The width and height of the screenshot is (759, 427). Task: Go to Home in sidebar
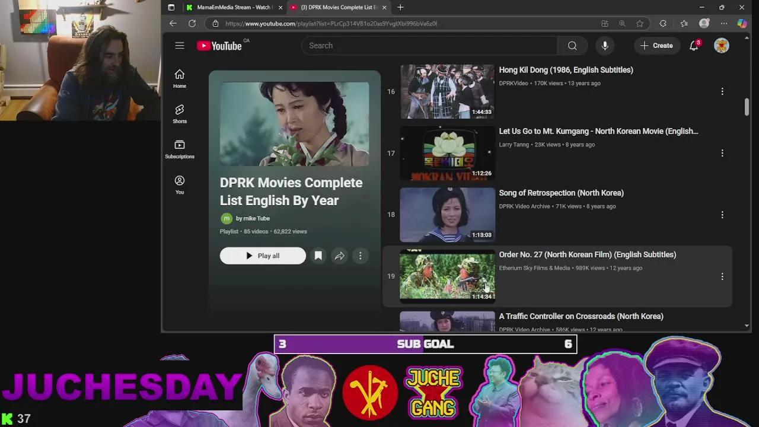point(180,78)
